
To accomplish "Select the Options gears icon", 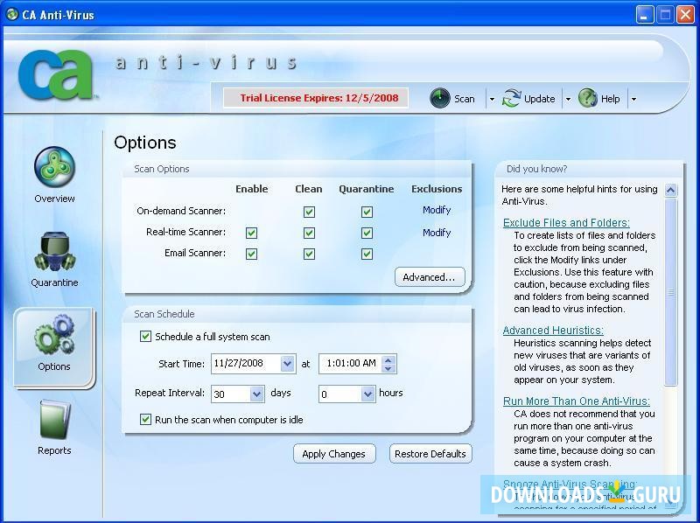I will click(54, 334).
